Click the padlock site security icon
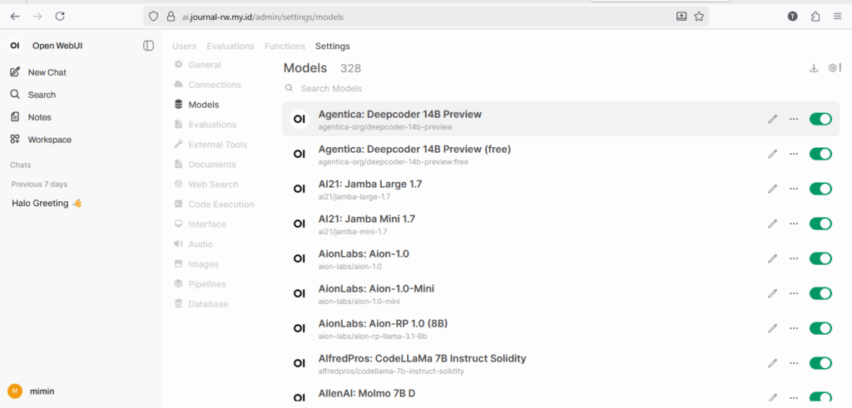This screenshot has height=408, width=852. (171, 17)
